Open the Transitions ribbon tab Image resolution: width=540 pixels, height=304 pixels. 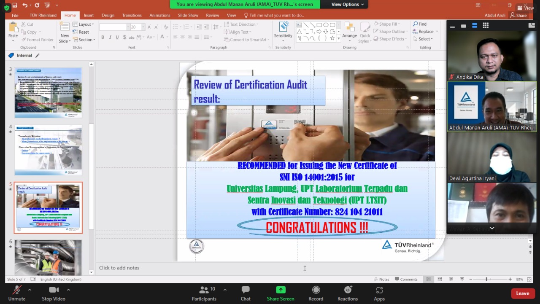pos(132,15)
